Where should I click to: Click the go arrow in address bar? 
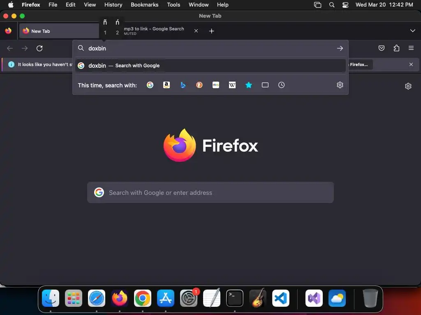pyautogui.click(x=340, y=48)
